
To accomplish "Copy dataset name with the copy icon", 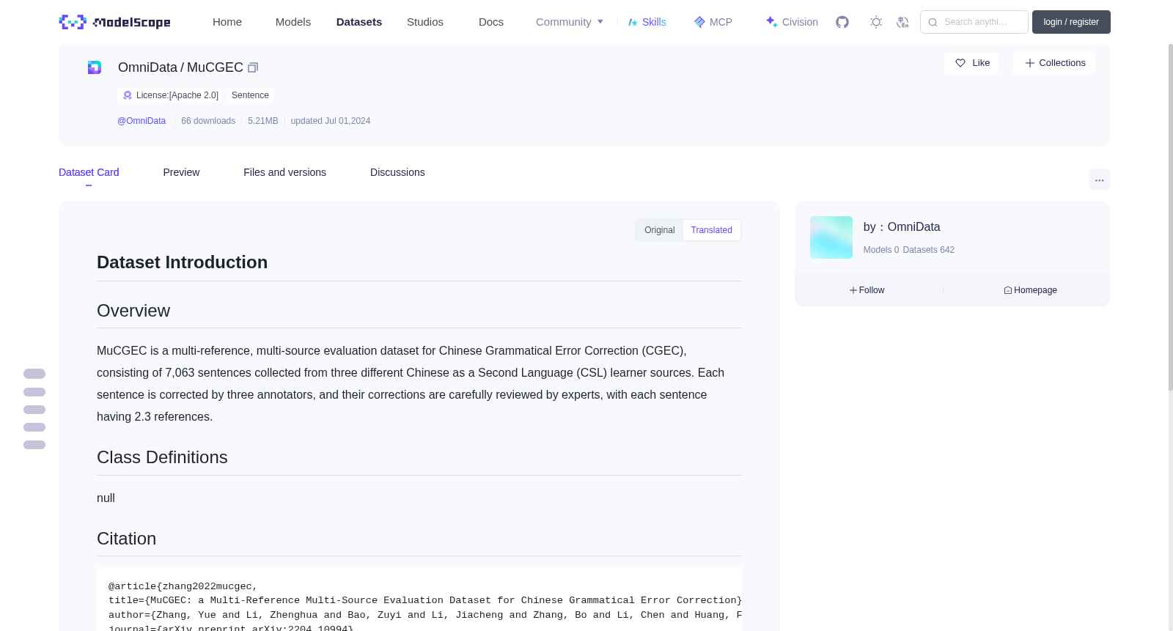I will point(253,67).
